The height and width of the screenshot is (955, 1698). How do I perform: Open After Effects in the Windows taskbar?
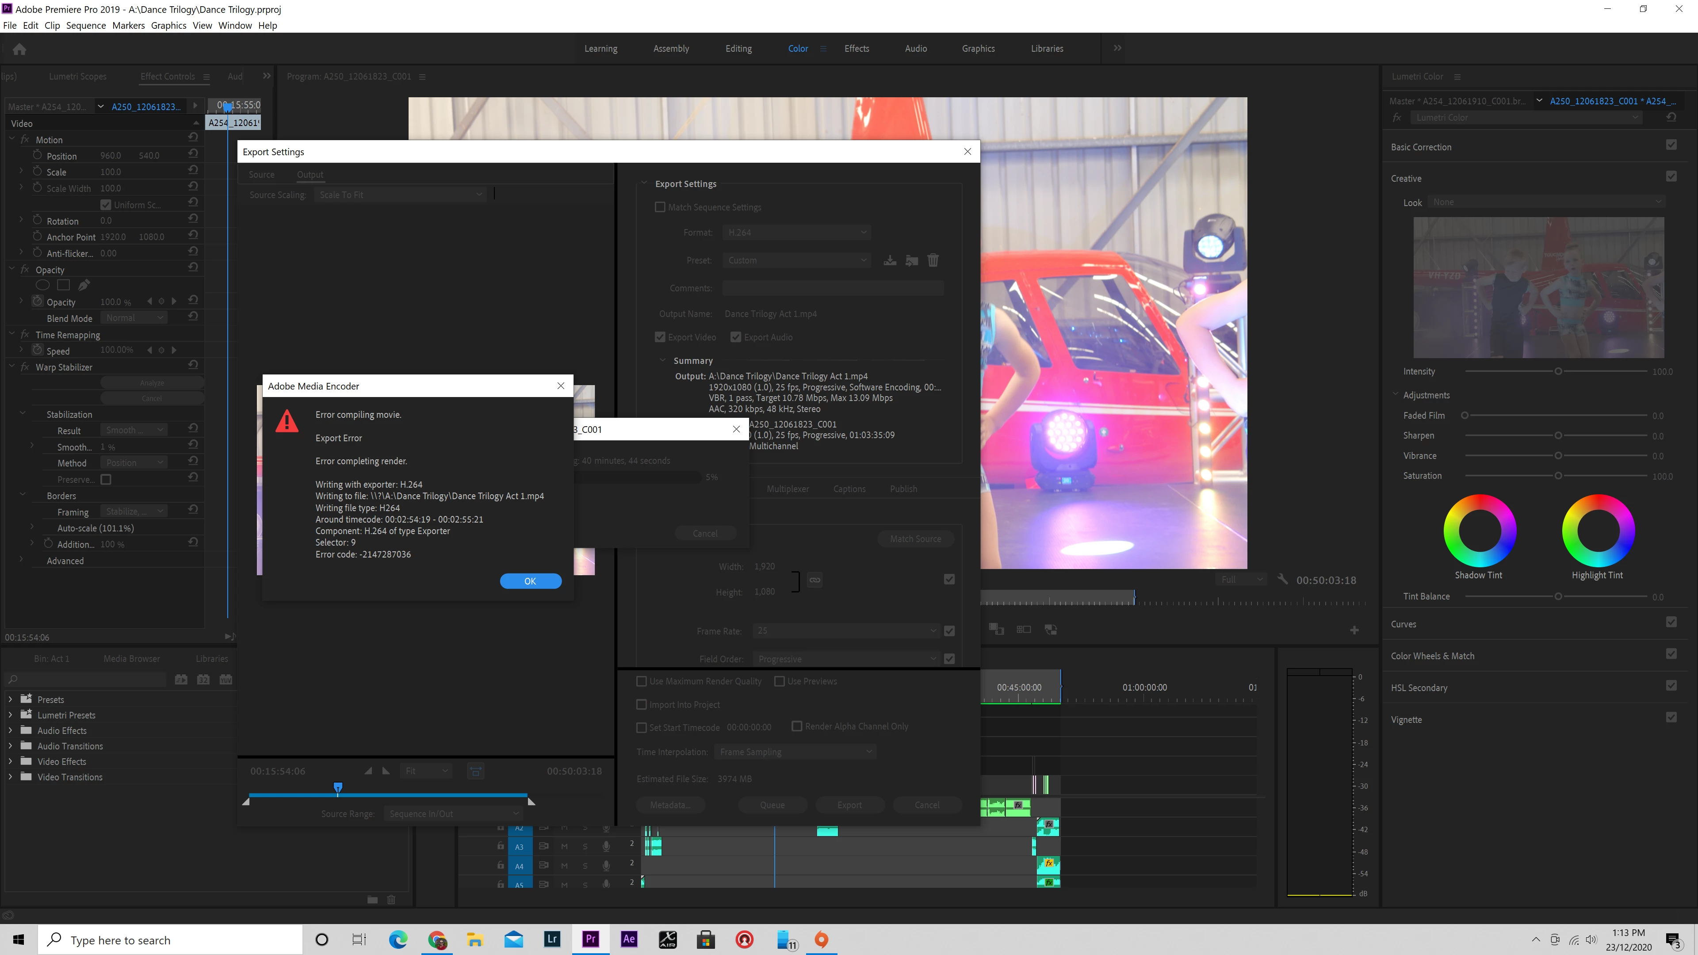(x=629, y=939)
